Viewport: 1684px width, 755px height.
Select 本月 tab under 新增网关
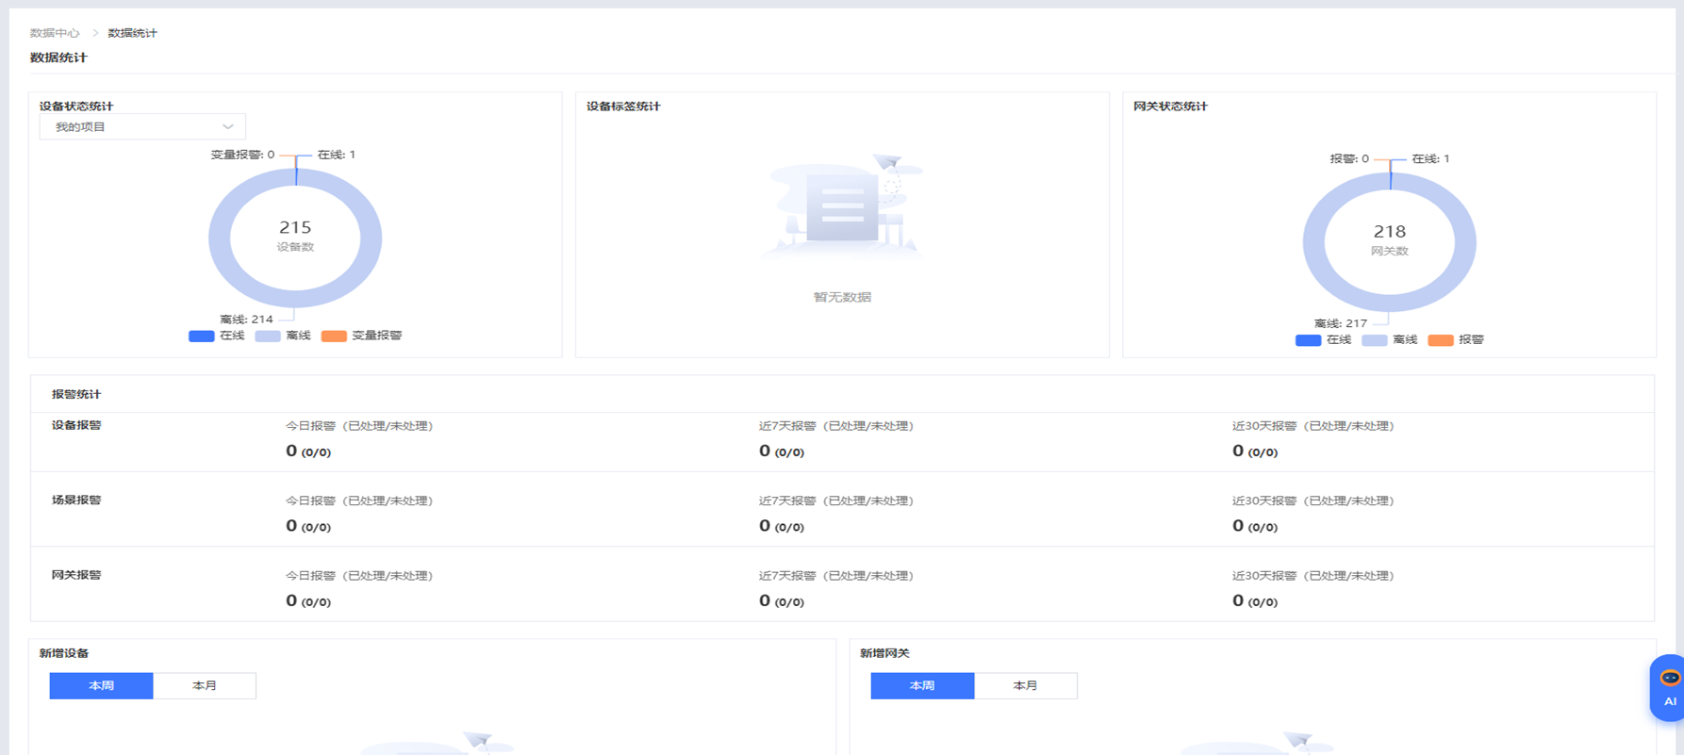click(1026, 685)
